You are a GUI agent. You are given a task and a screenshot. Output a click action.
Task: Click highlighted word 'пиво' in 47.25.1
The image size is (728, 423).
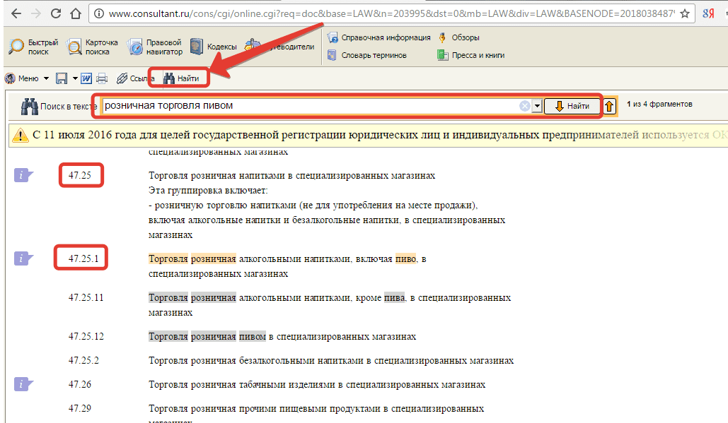(x=406, y=259)
